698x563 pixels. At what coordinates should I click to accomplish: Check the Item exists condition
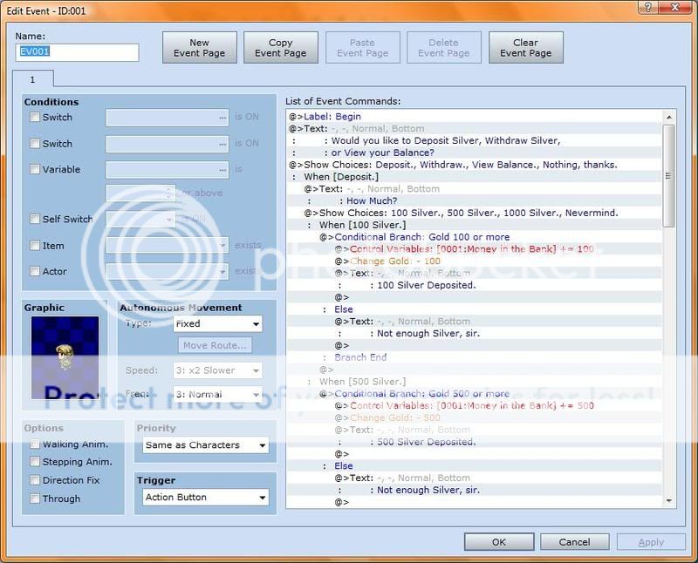click(x=35, y=246)
